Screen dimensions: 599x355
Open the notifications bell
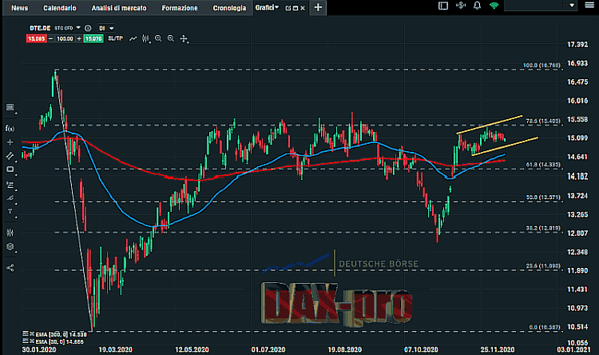477,6
